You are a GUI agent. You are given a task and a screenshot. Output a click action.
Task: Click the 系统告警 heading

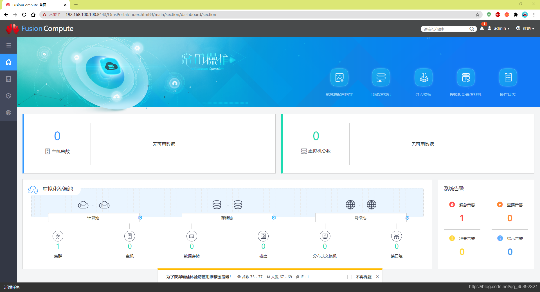[454, 189]
